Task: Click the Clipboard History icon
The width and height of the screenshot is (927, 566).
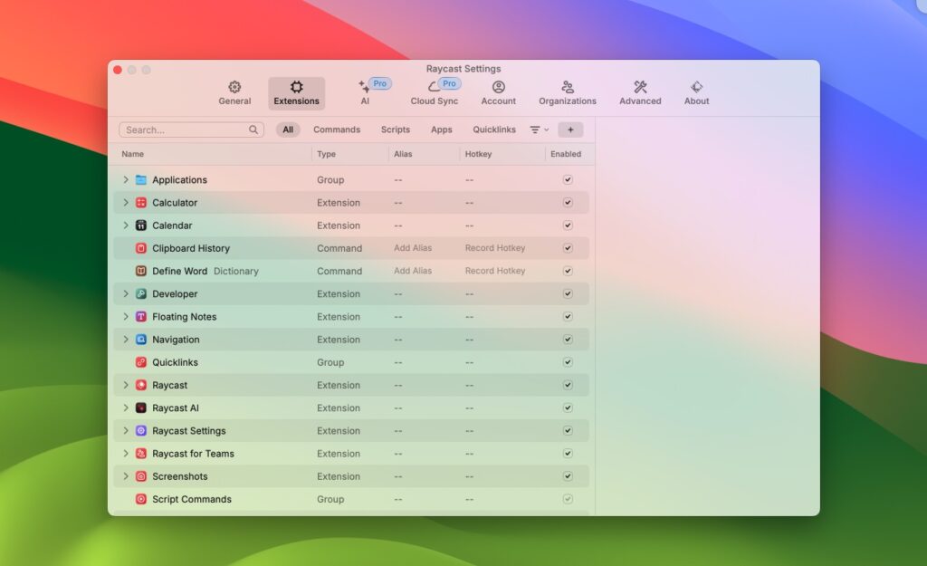Action: (x=140, y=247)
